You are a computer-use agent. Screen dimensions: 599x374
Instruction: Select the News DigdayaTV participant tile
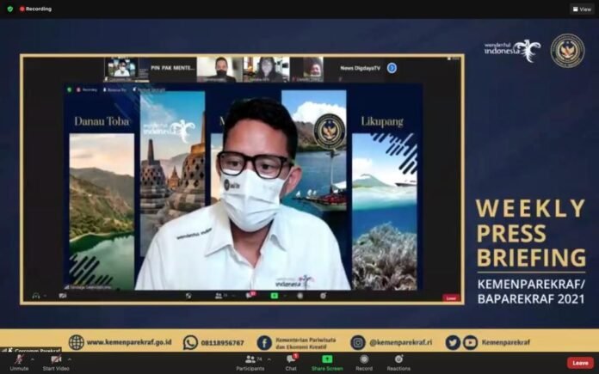pos(360,68)
